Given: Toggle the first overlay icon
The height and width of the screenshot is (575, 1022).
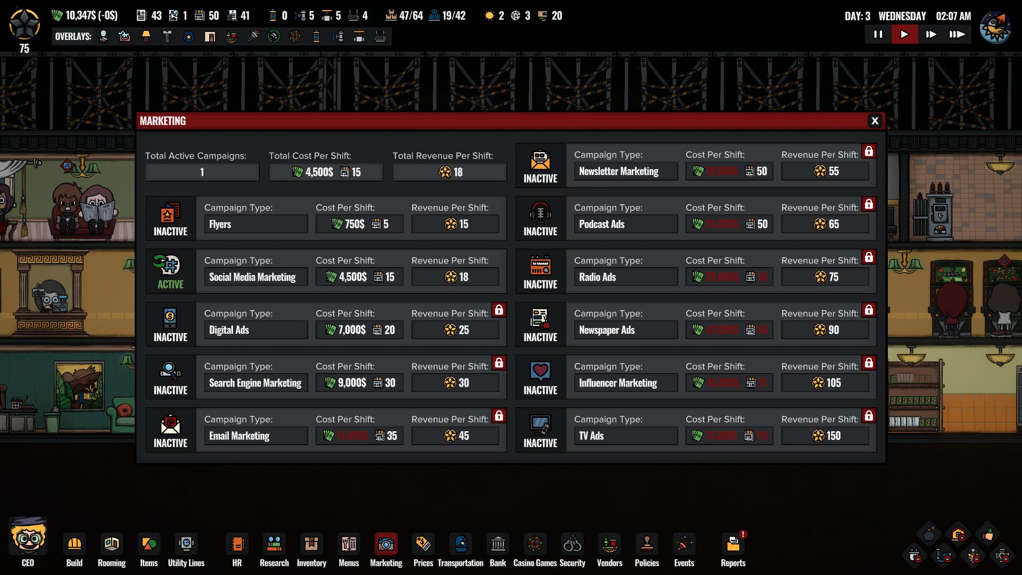Looking at the screenshot, I should [x=104, y=36].
